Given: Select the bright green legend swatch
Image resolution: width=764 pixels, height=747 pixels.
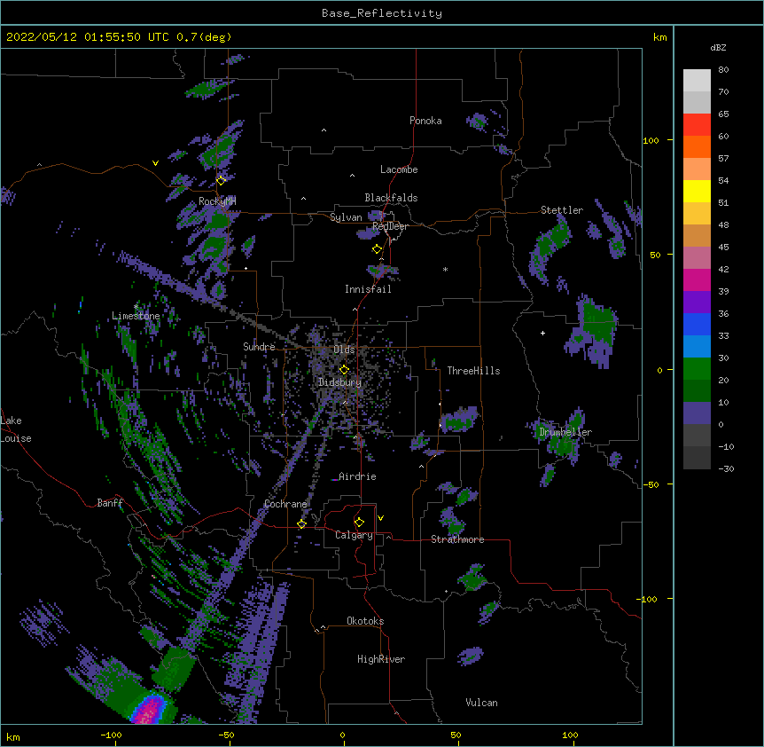Looking at the screenshot, I should point(697,369).
